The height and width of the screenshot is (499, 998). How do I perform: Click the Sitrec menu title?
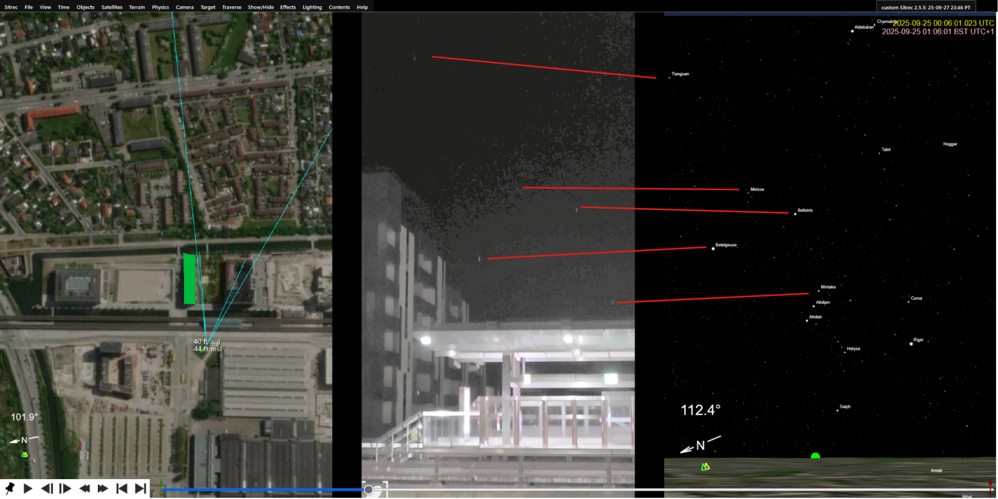[x=11, y=7]
